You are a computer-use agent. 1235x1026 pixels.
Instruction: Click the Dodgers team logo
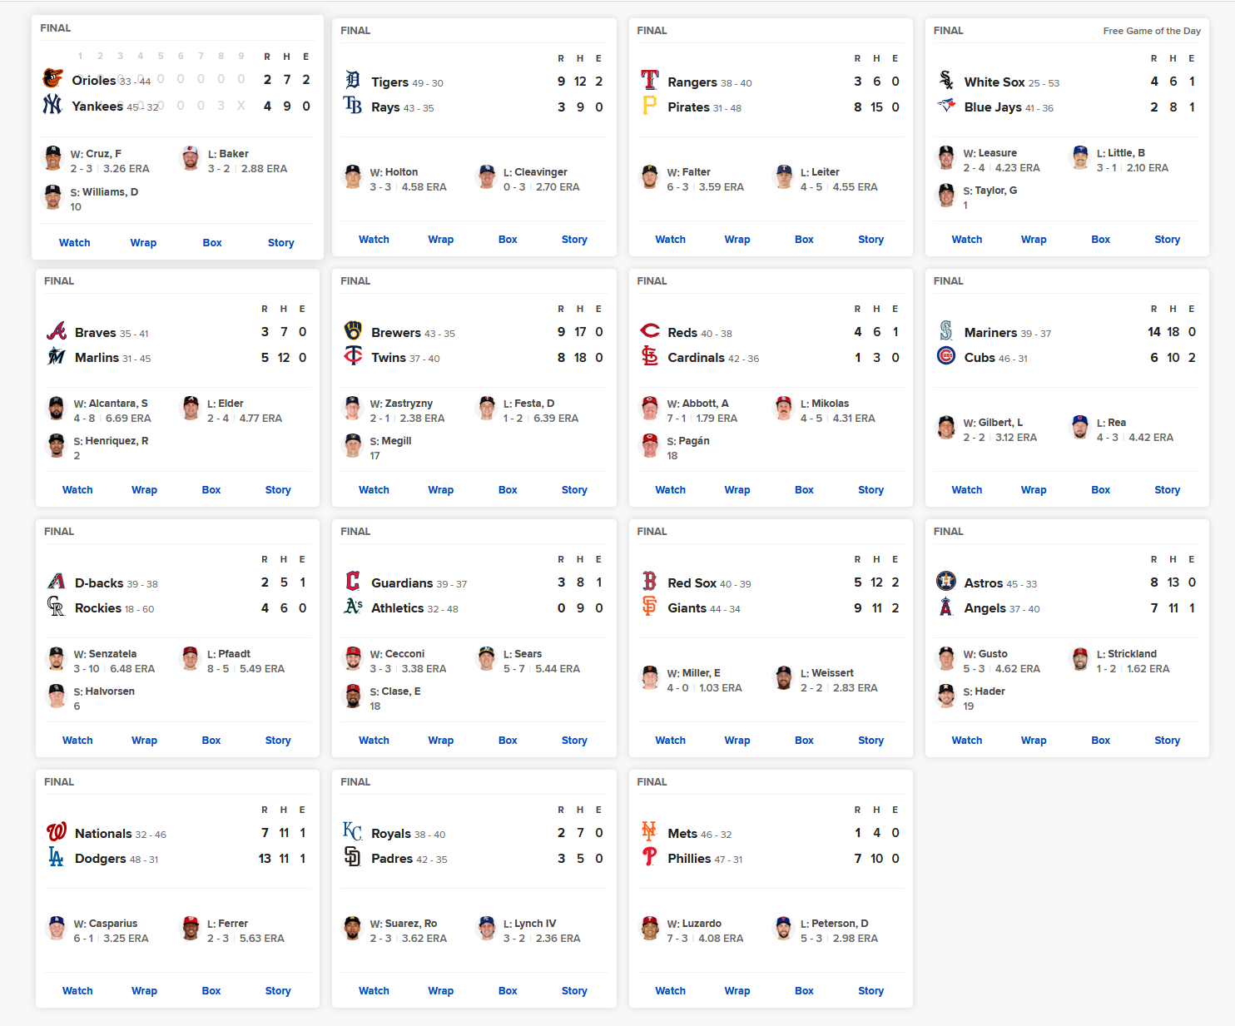57,856
